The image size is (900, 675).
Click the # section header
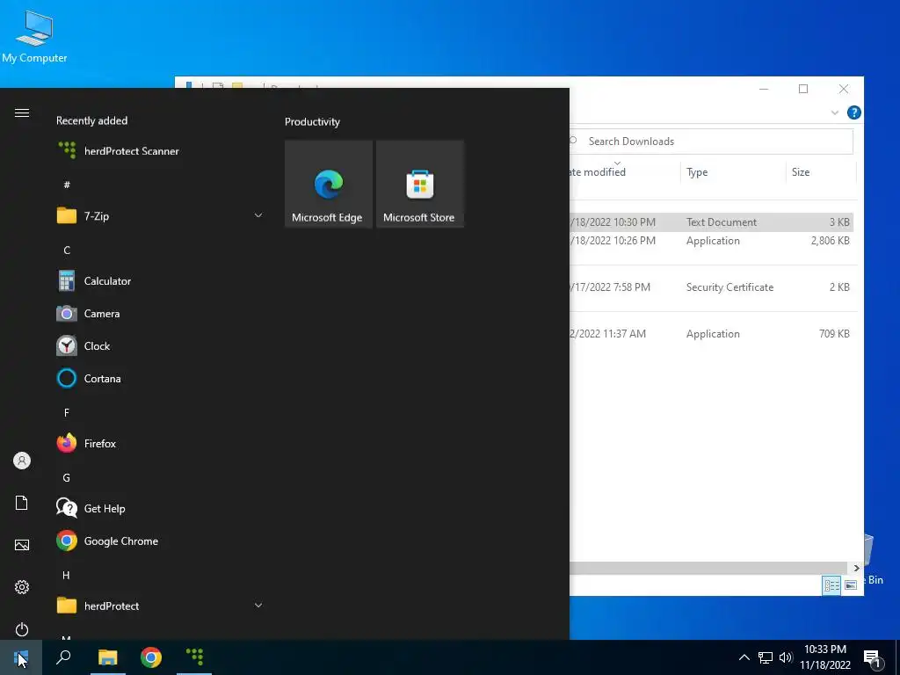click(67, 185)
